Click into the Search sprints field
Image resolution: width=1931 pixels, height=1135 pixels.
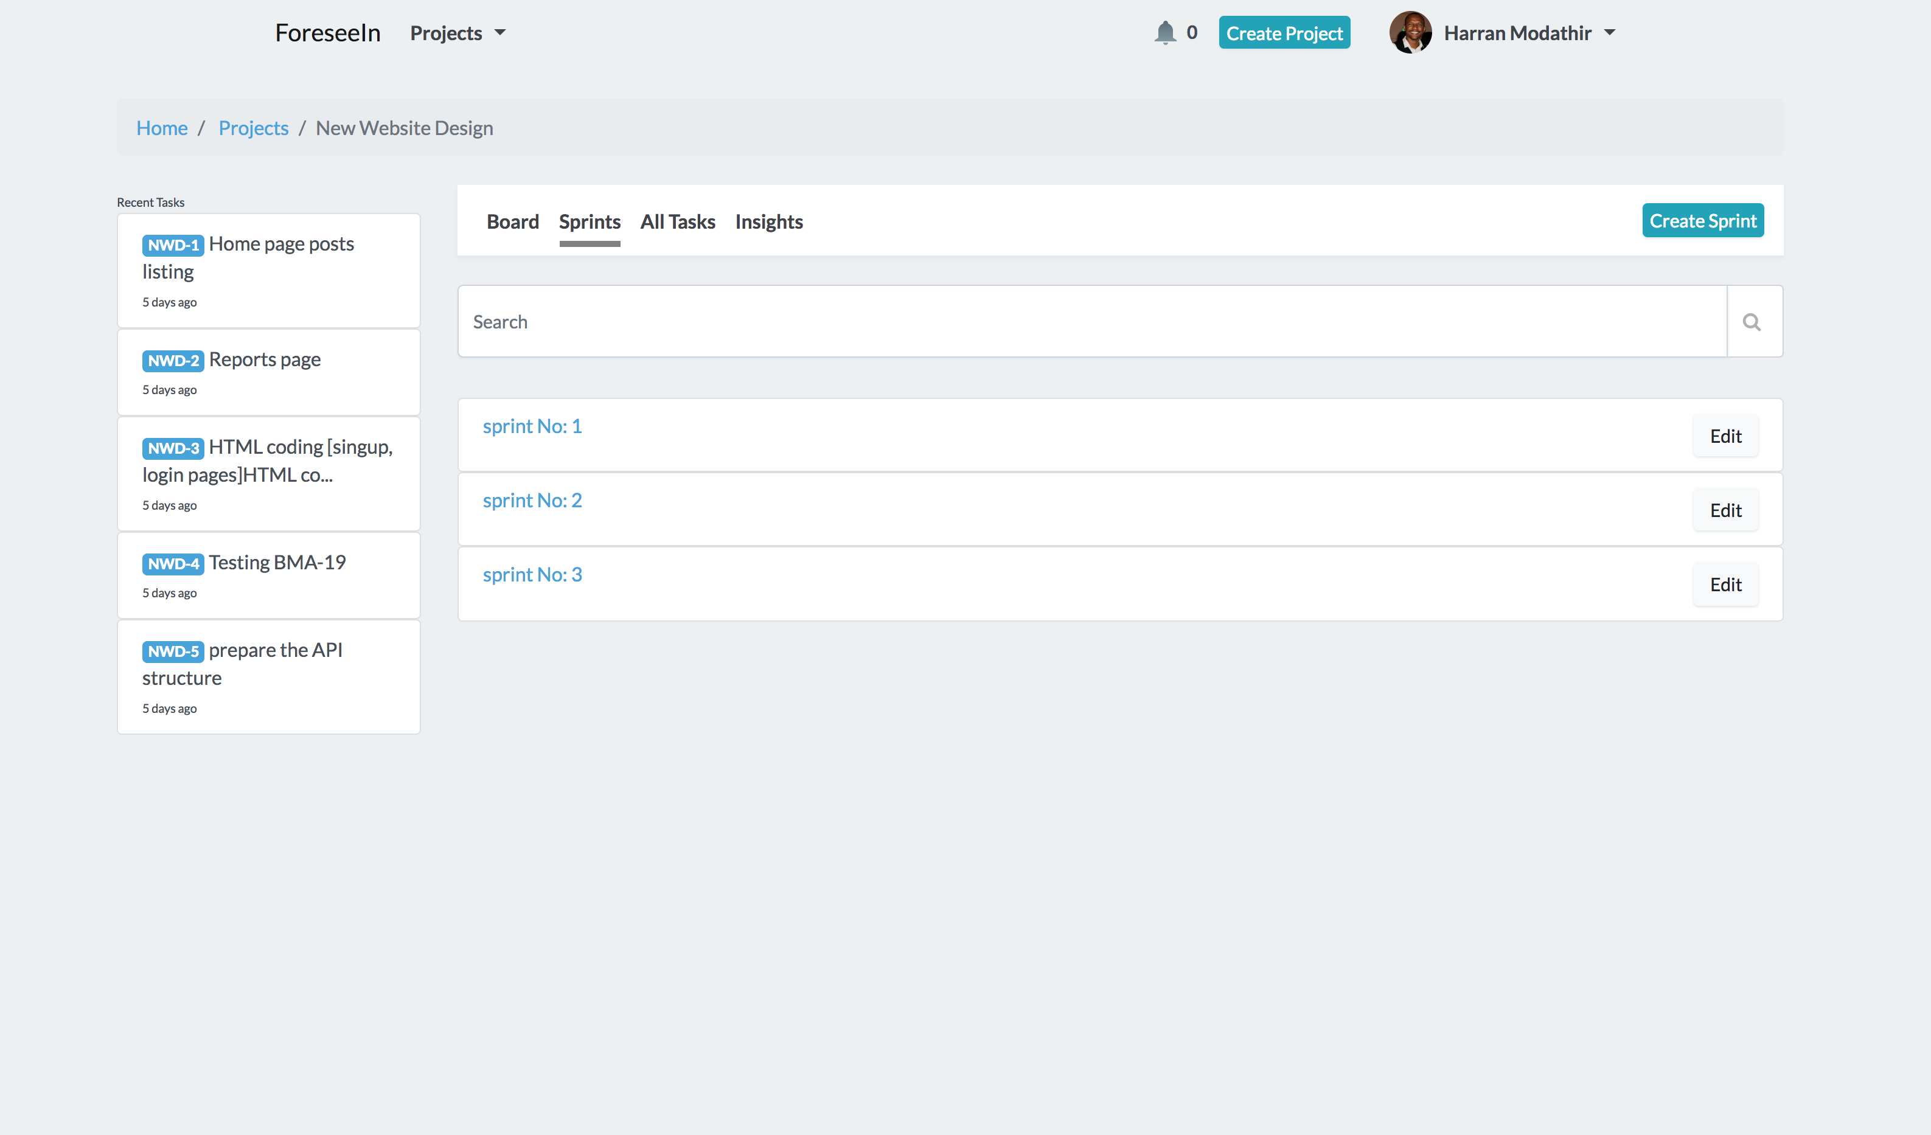coord(1091,322)
